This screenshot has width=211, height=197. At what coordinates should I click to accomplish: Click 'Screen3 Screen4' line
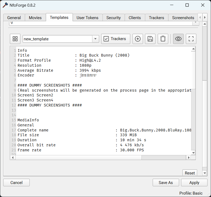pyautogui.click(x=35, y=100)
